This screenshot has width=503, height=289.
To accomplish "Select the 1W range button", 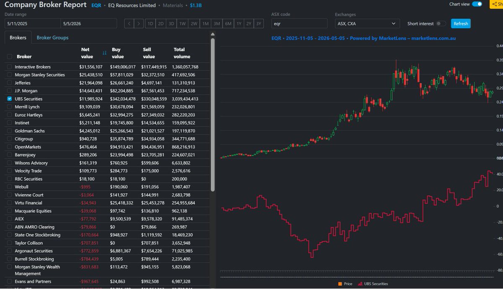I will click(x=182, y=23).
